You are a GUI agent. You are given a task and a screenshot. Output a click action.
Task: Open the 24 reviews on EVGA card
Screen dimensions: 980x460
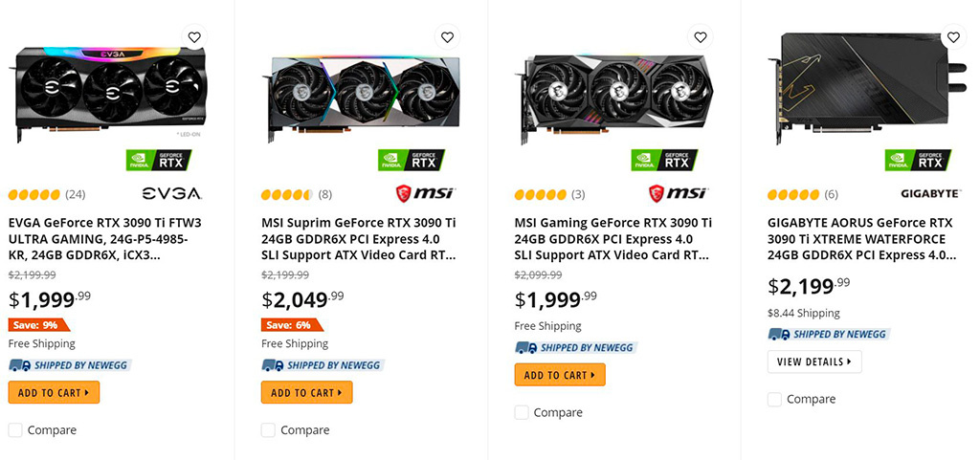[75, 195]
